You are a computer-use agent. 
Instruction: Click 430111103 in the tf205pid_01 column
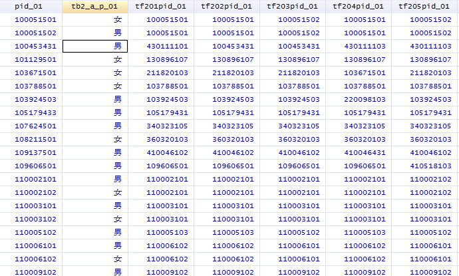(424, 47)
